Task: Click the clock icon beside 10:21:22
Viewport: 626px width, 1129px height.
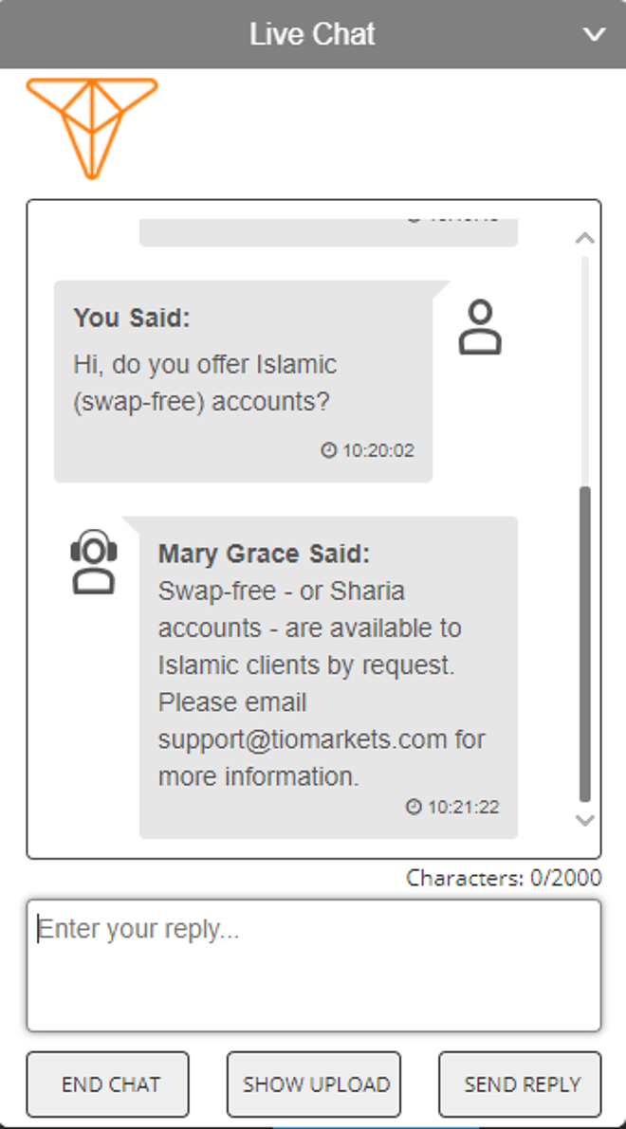Action: [x=414, y=807]
